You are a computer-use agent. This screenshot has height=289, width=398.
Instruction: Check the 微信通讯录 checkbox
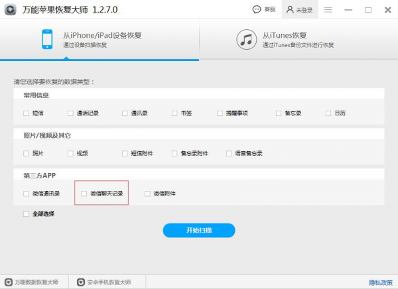point(26,194)
